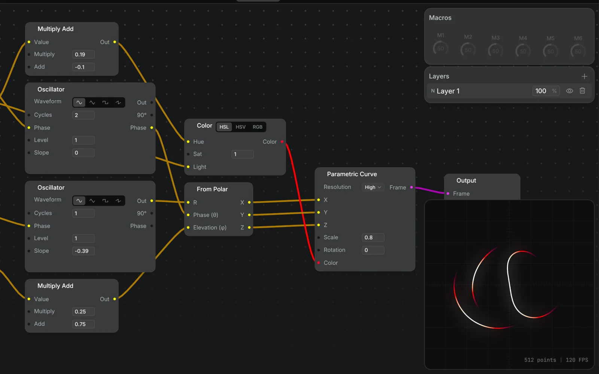Edit Add value -0.1 in top Multiply Add
This screenshot has height=374, width=599.
click(83, 67)
